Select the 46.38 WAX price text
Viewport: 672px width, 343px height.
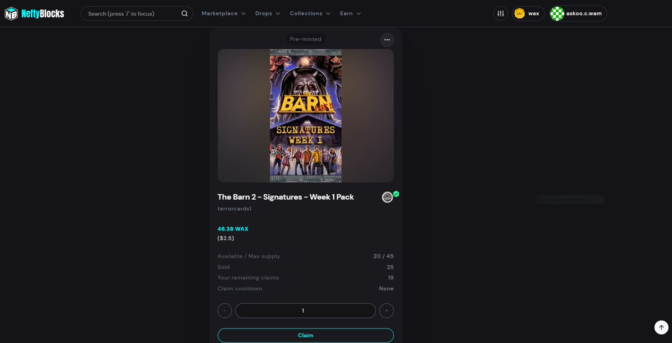(233, 229)
